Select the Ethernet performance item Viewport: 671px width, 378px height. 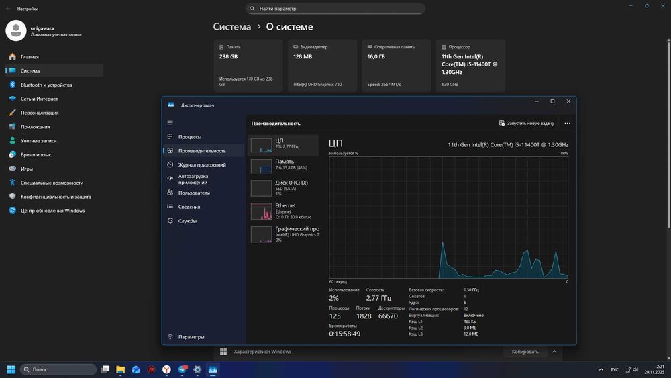tap(283, 211)
